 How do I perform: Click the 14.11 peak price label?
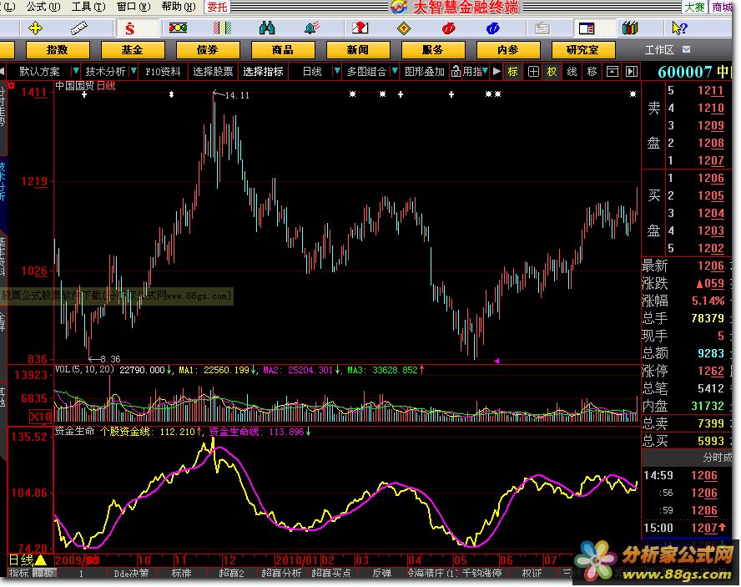[237, 95]
